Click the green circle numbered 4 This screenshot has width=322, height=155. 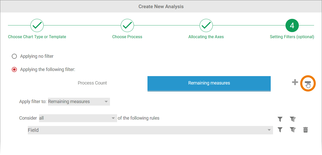(292, 25)
